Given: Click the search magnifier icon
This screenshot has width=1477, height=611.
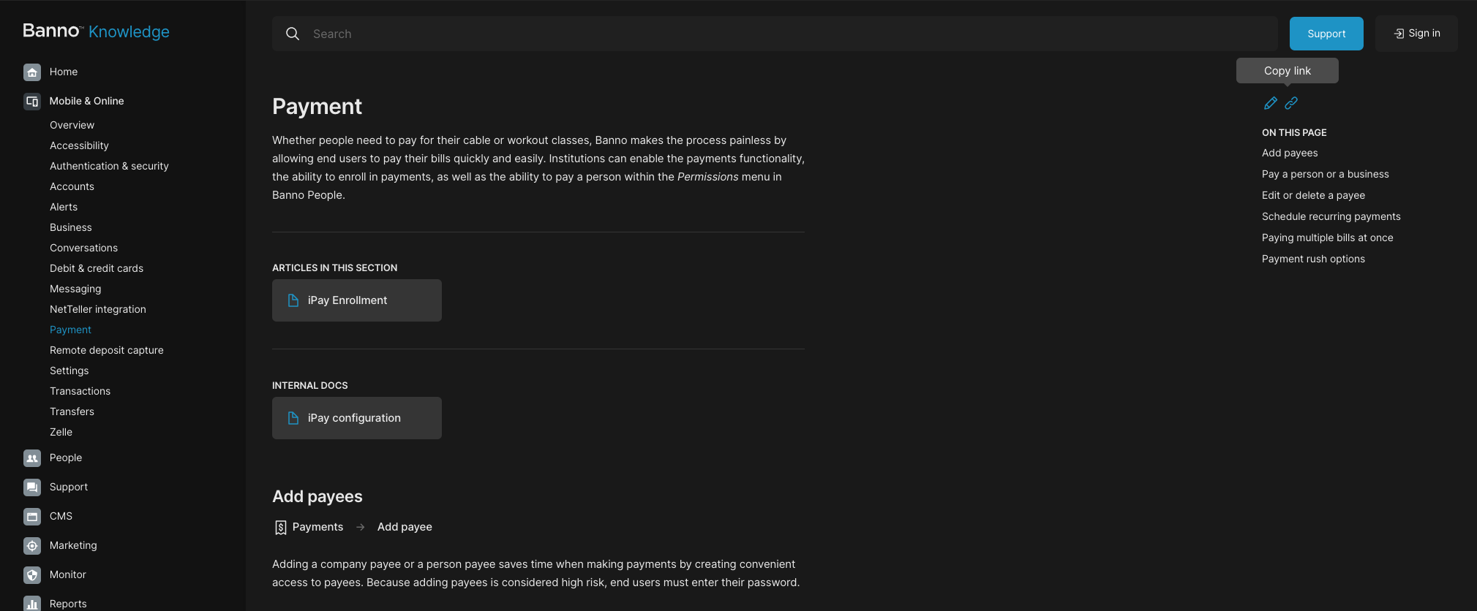Looking at the screenshot, I should (x=293, y=34).
